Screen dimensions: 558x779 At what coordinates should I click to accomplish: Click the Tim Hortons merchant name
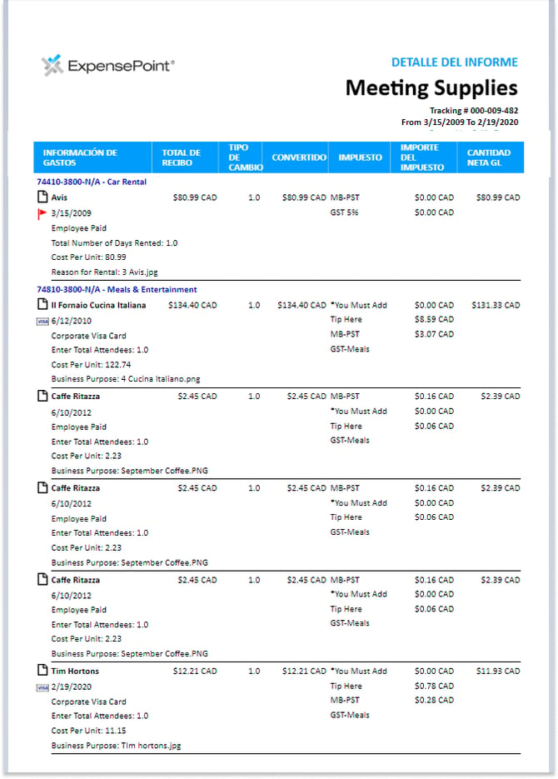point(75,672)
